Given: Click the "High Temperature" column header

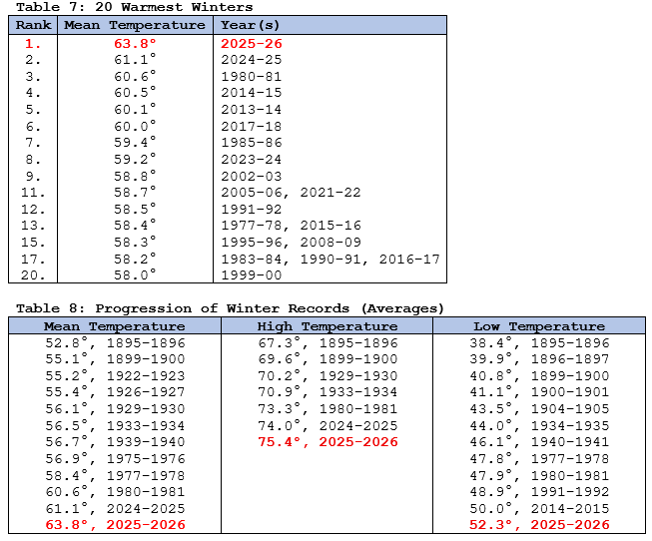Looking at the screenshot, I should point(326,326).
